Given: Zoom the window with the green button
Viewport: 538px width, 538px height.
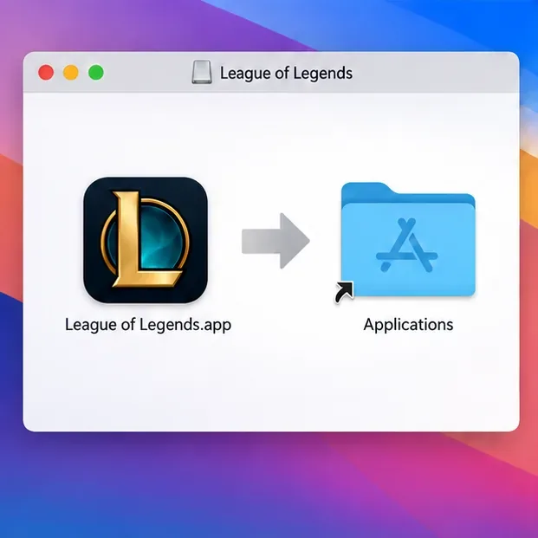Looking at the screenshot, I should point(96,73).
